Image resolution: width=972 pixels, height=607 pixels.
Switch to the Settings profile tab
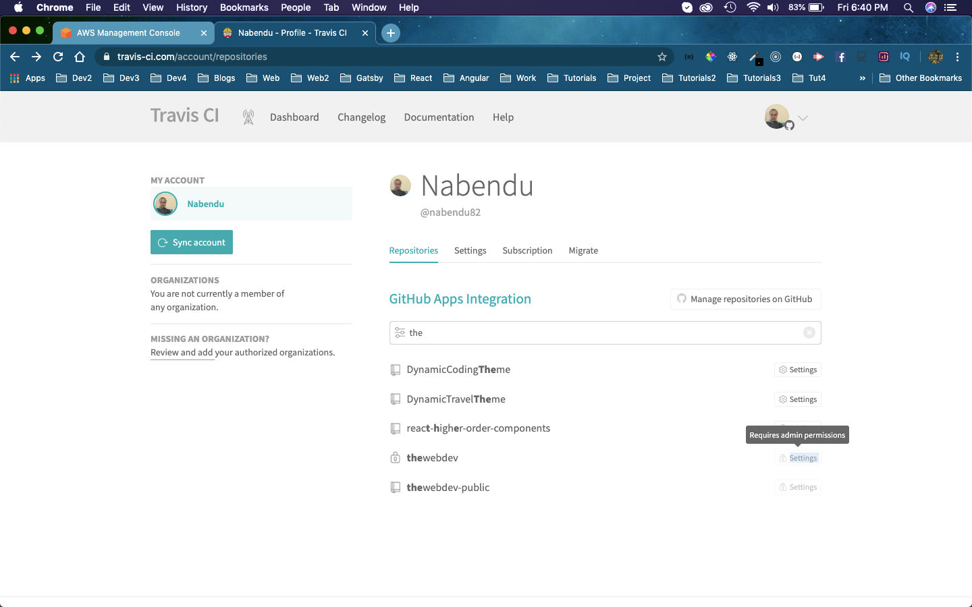coord(470,250)
